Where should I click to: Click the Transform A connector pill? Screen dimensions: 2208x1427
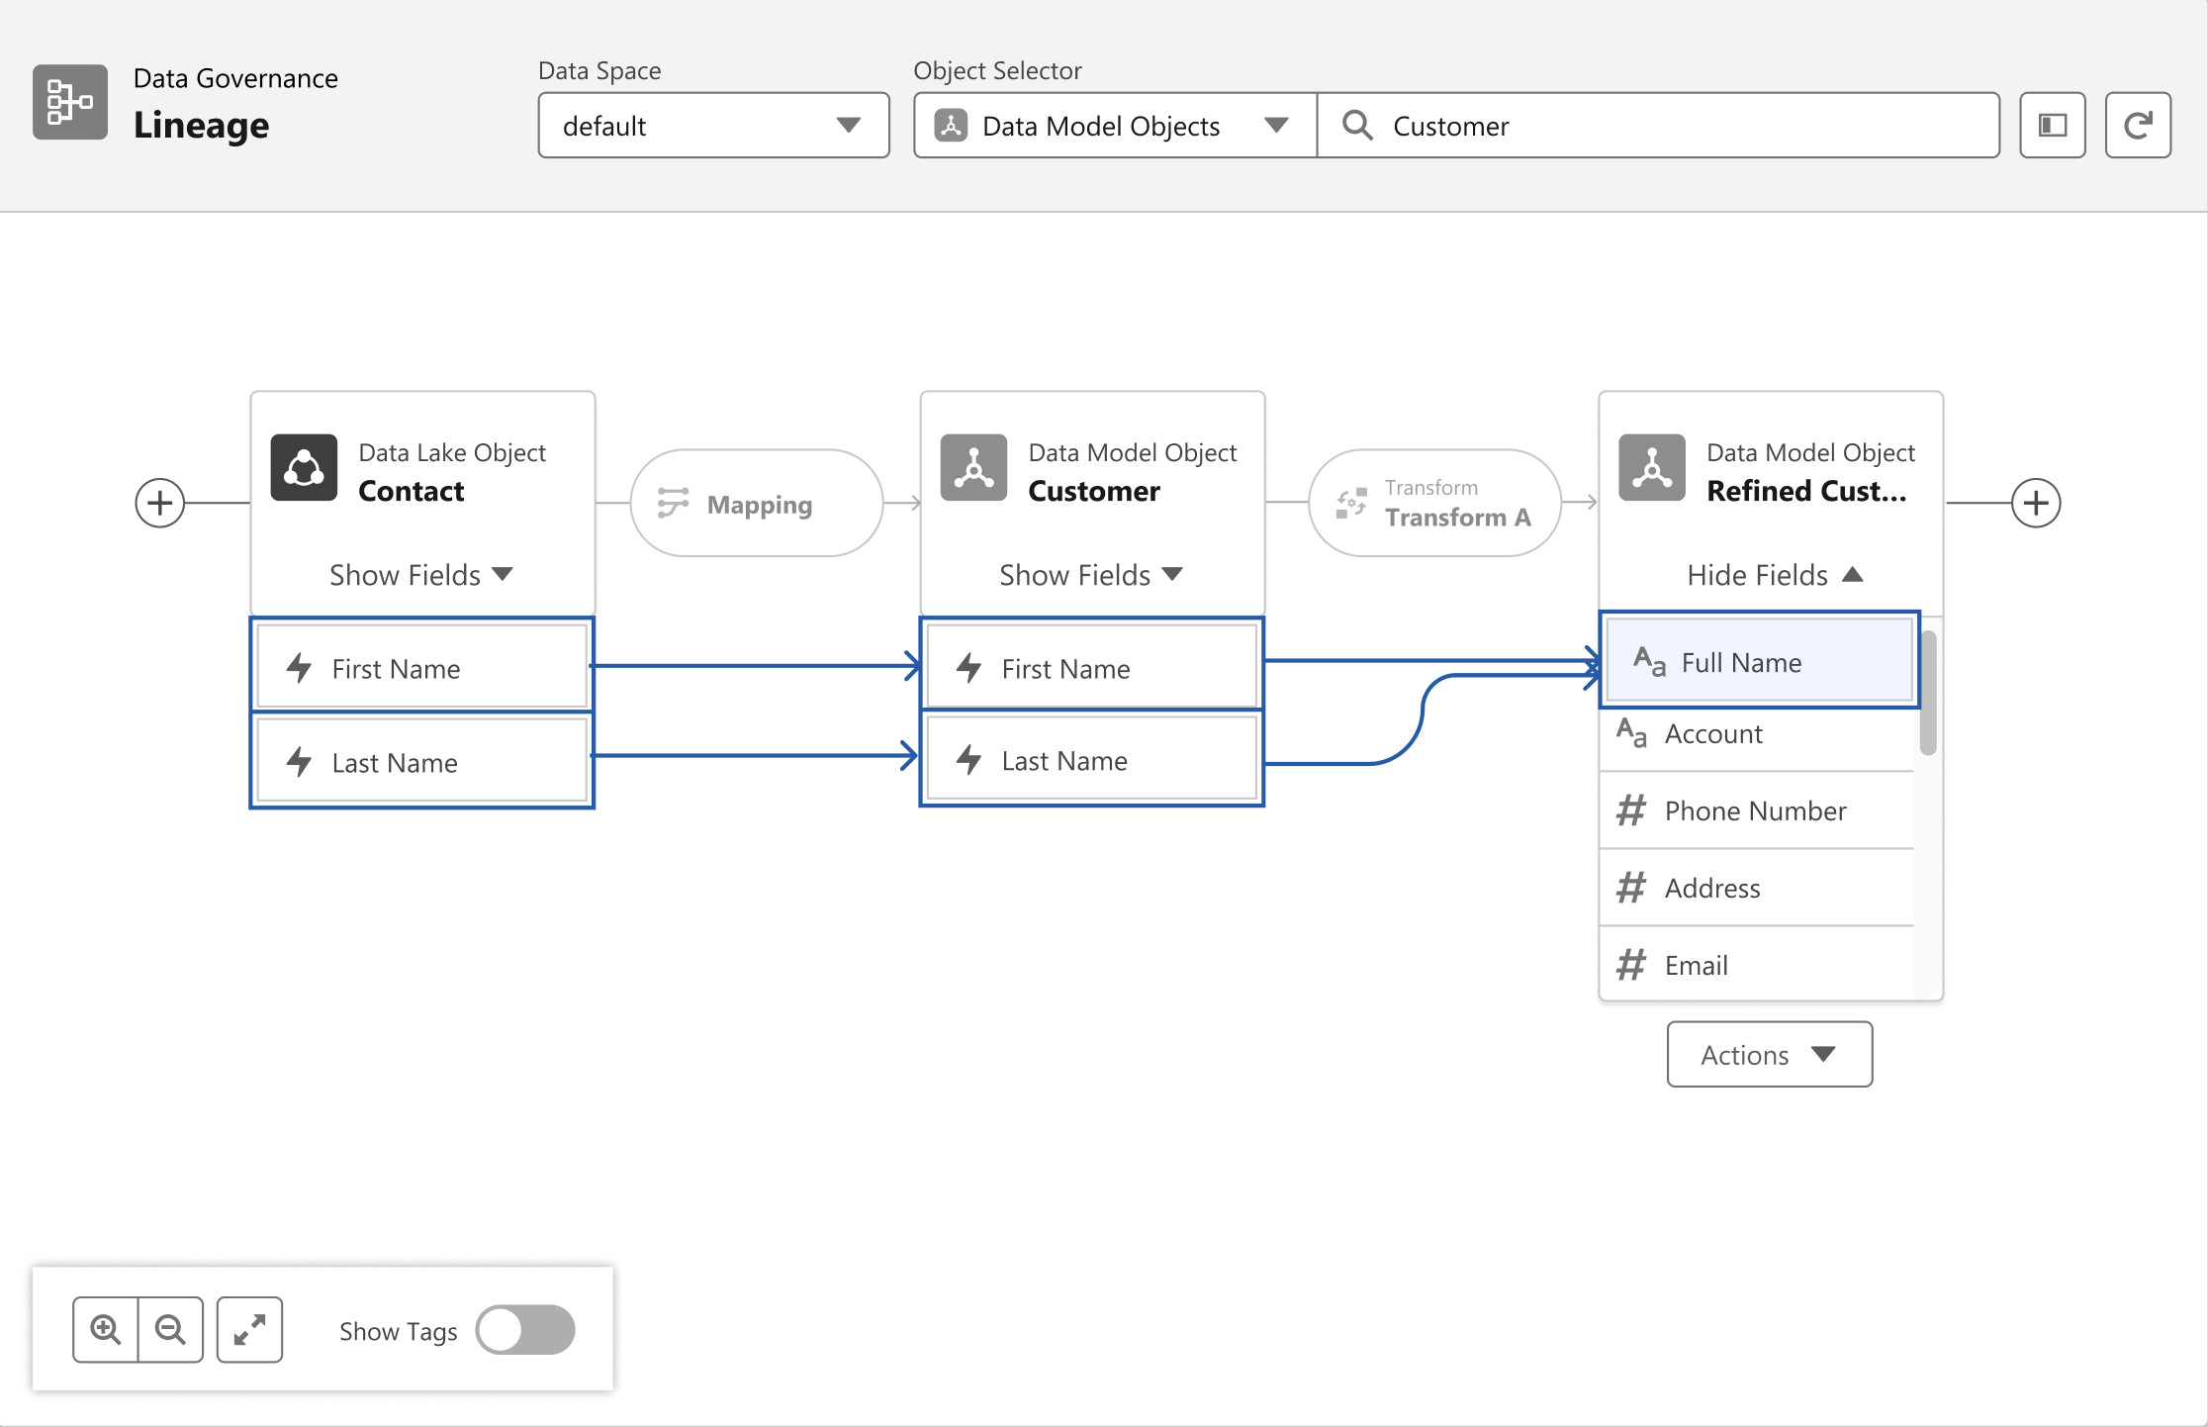click(x=1434, y=503)
